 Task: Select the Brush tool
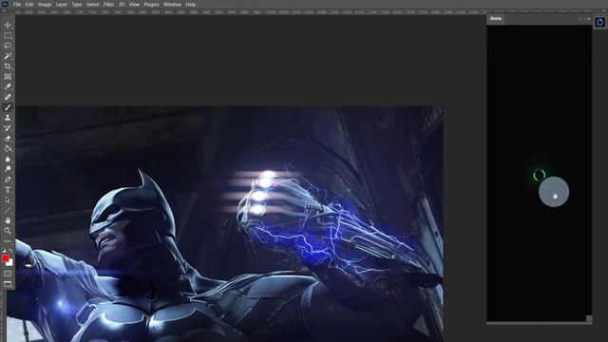[8, 107]
